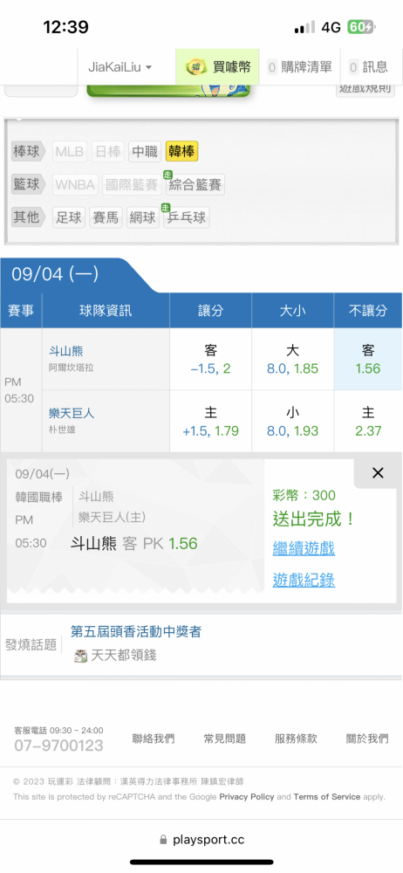The height and width of the screenshot is (873, 403).
Task: Open the JiaKaiLiu account dropdown
Action: (120, 67)
